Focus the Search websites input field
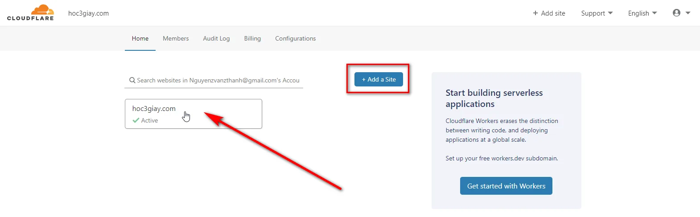The width and height of the screenshot is (700, 217). (214, 80)
